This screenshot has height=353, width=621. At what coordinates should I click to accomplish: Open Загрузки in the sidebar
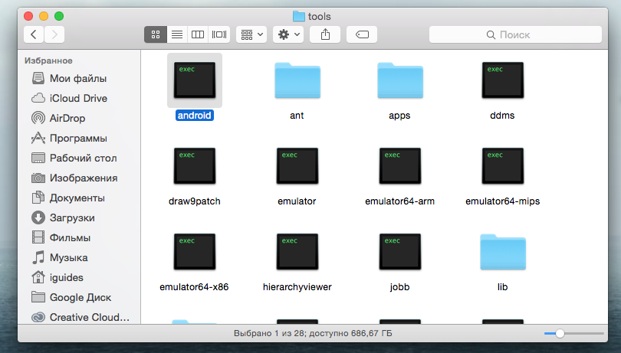tap(72, 217)
